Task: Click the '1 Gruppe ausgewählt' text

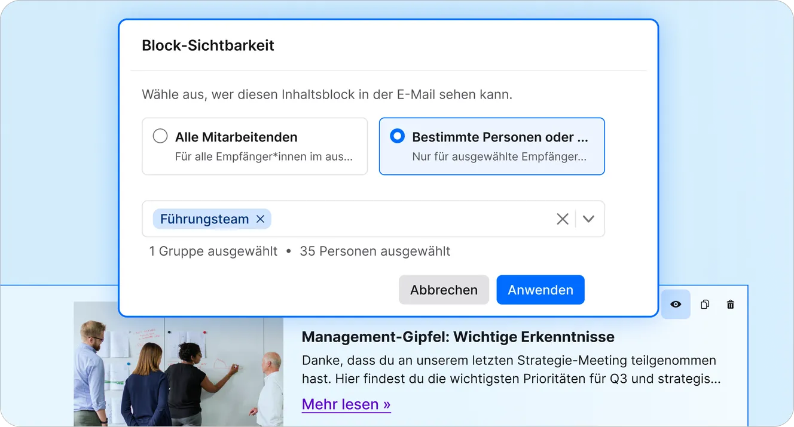Action: (213, 251)
